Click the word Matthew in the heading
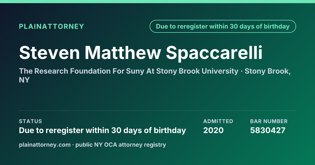Screen dimensions: 315x165 tap(123, 53)
